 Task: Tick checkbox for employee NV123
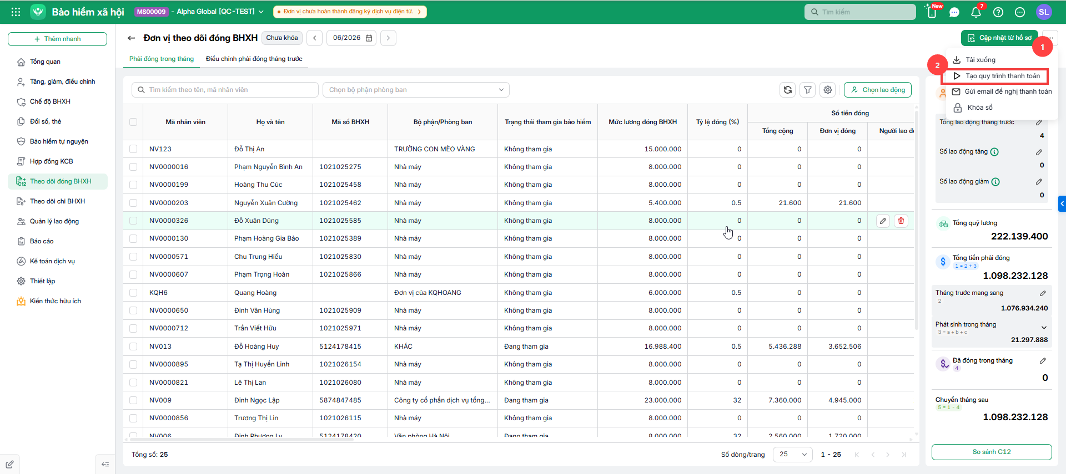[133, 149]
